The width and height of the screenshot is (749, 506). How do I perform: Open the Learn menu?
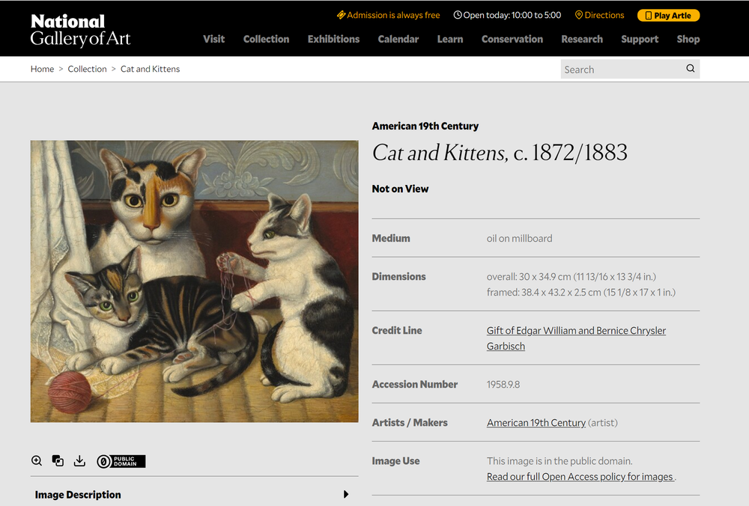pyautogui.click(x=450, y=39)
